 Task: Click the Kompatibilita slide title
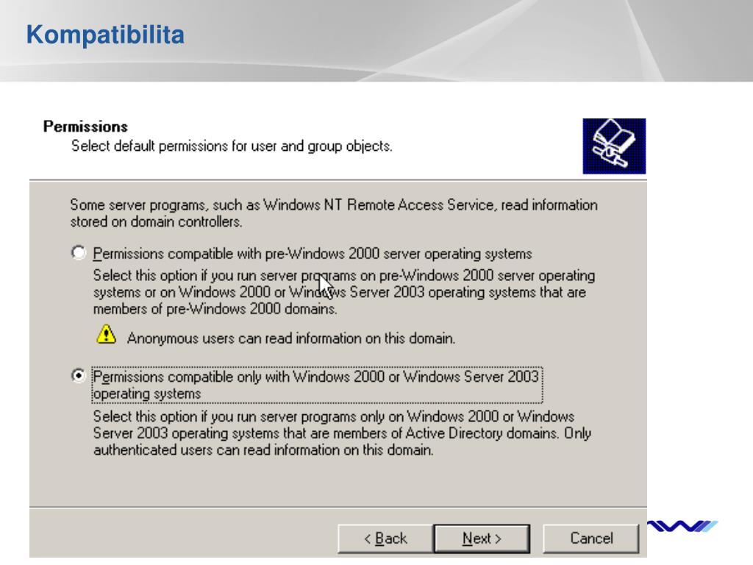105,35
